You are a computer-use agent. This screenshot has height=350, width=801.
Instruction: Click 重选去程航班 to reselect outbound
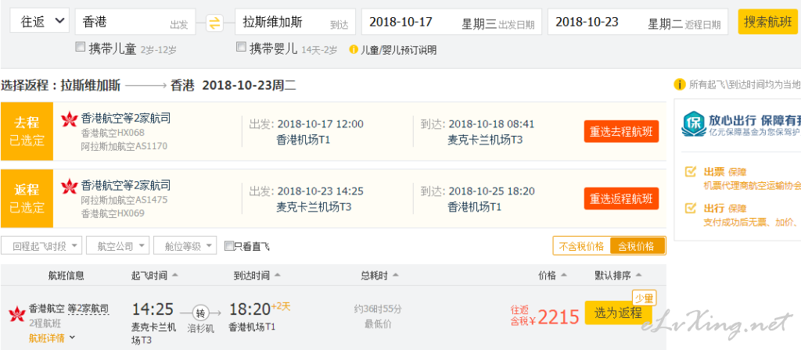(x=621, y=131)
